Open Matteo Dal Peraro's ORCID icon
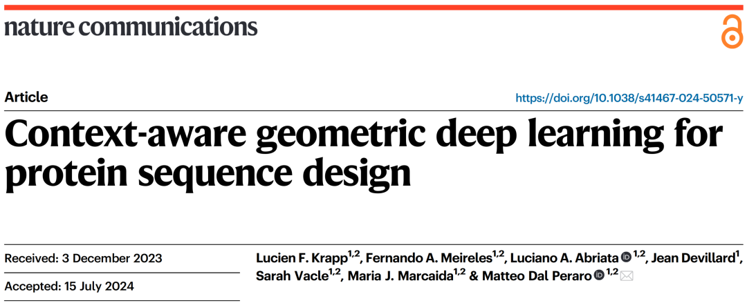This screenshot has height=303, width=747. (599, 275)
